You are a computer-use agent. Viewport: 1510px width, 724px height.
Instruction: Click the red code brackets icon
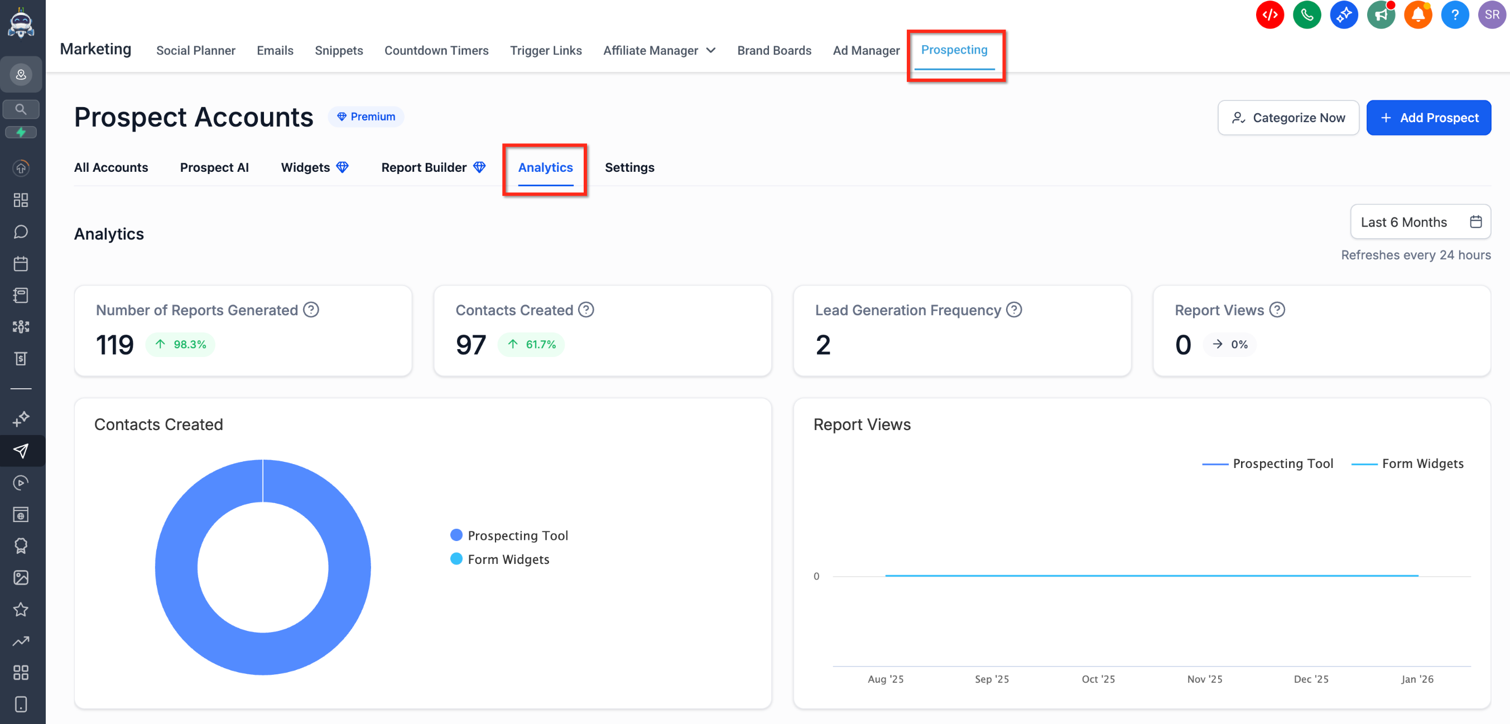coord(1269,15)
